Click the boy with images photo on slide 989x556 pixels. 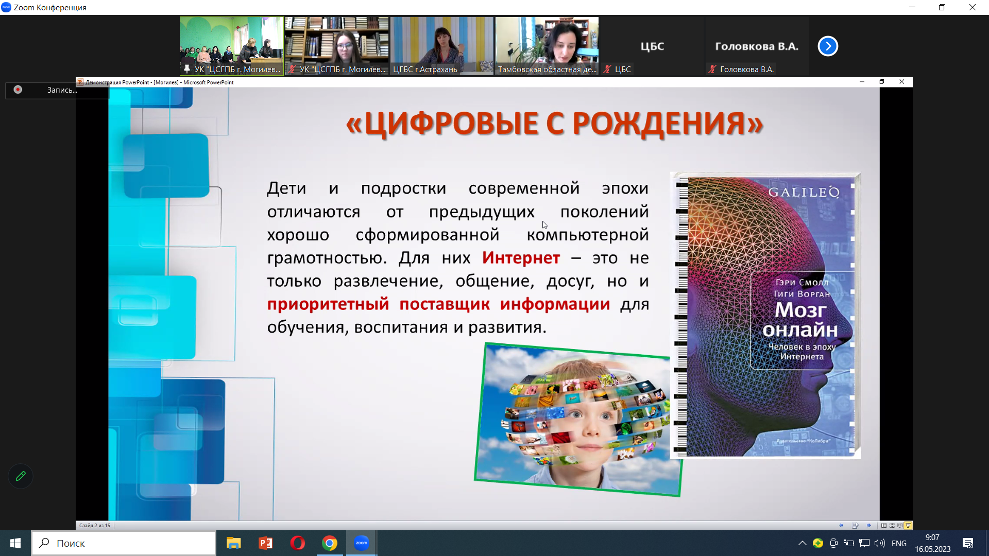578,420
